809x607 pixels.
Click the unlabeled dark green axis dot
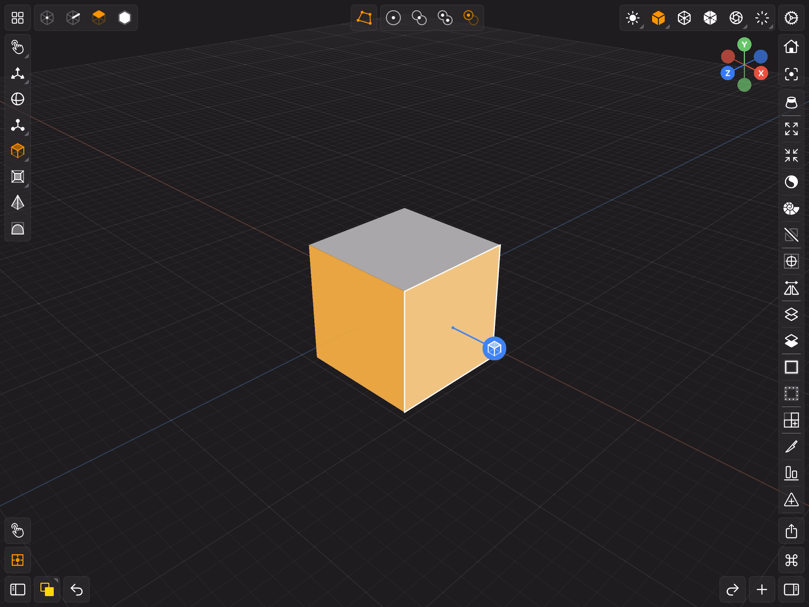click(x=745, y=85)
